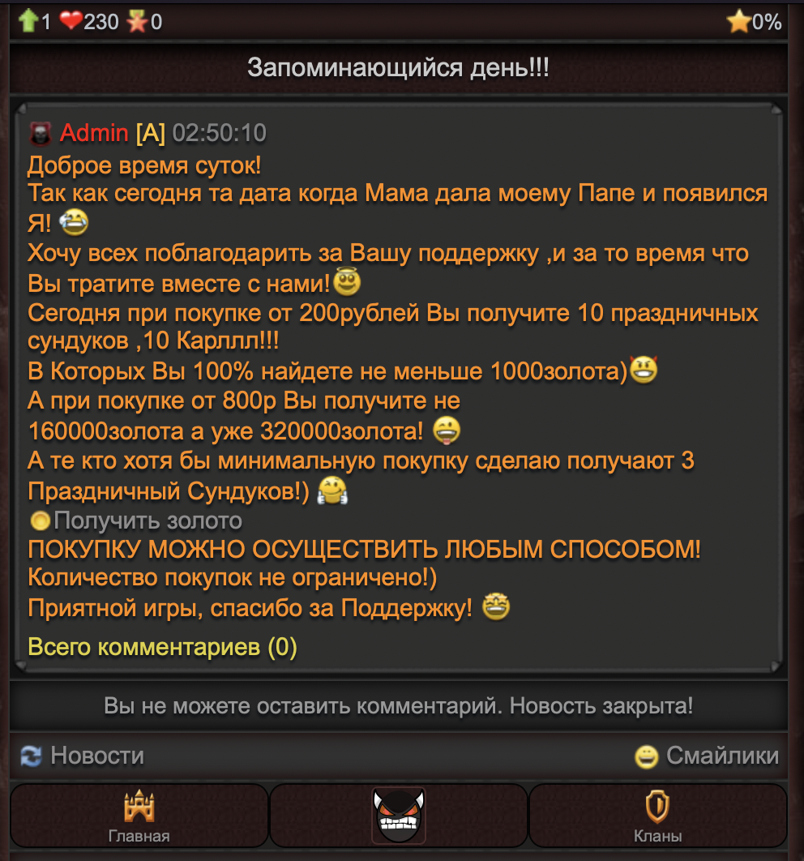804x861 pixels.
Task: Open the Кланы shield tab
Action: [x=657, y=816]
